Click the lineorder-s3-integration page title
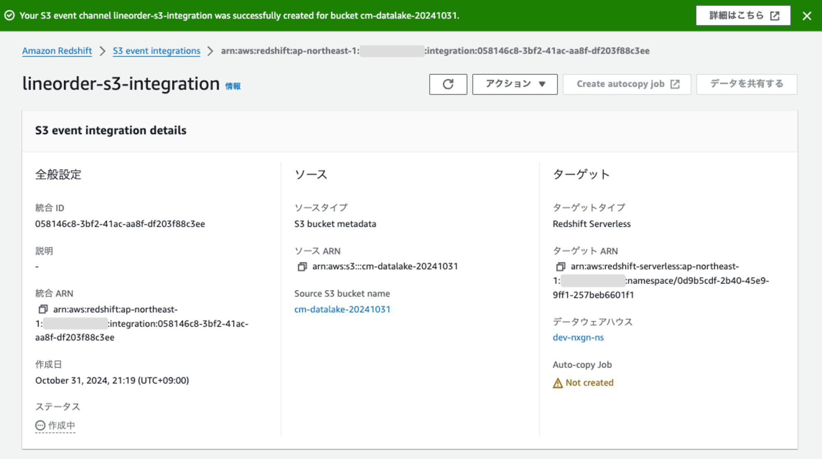Image resolution: width=822 pixels, height=459 pixels. click(x=121, y=83)
